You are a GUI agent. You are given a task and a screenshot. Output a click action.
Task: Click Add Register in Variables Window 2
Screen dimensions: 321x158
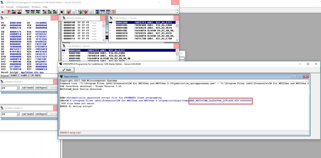pos(41,114)
